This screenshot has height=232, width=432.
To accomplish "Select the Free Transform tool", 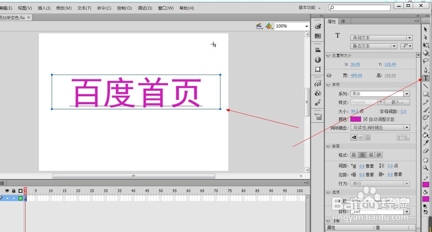I will point(426,45).
